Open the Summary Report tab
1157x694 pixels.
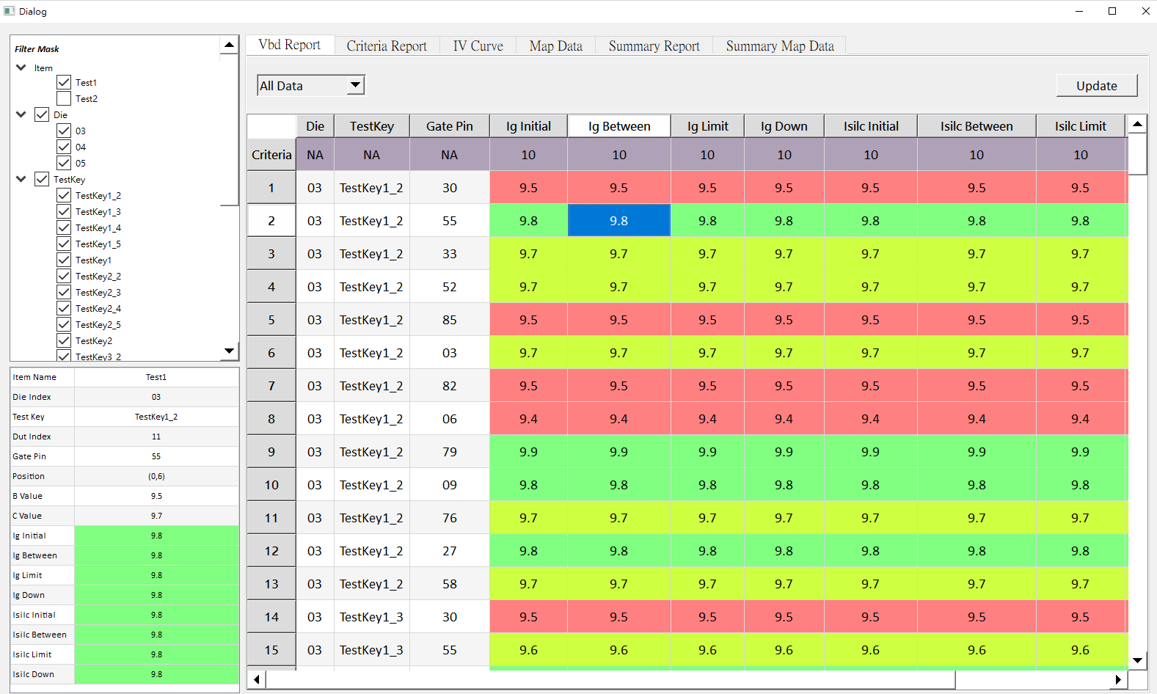[654, 45]
